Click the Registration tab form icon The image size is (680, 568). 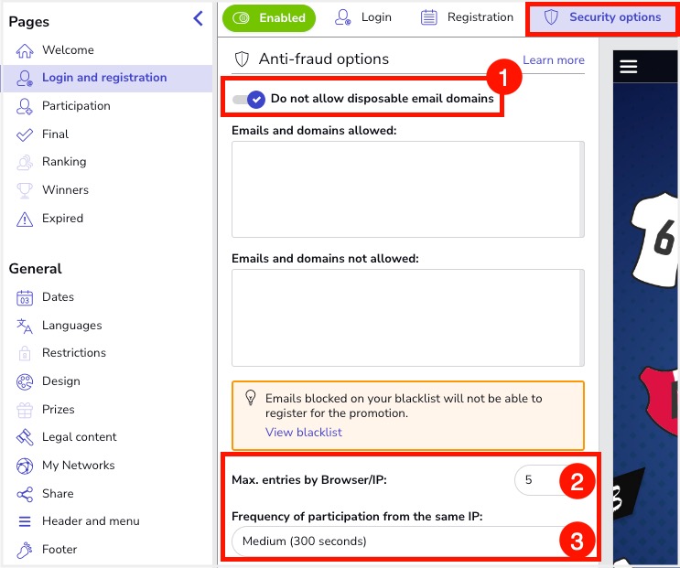click(x=429, y=17)
